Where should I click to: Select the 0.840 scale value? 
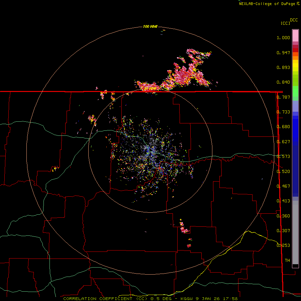point(283,82)
